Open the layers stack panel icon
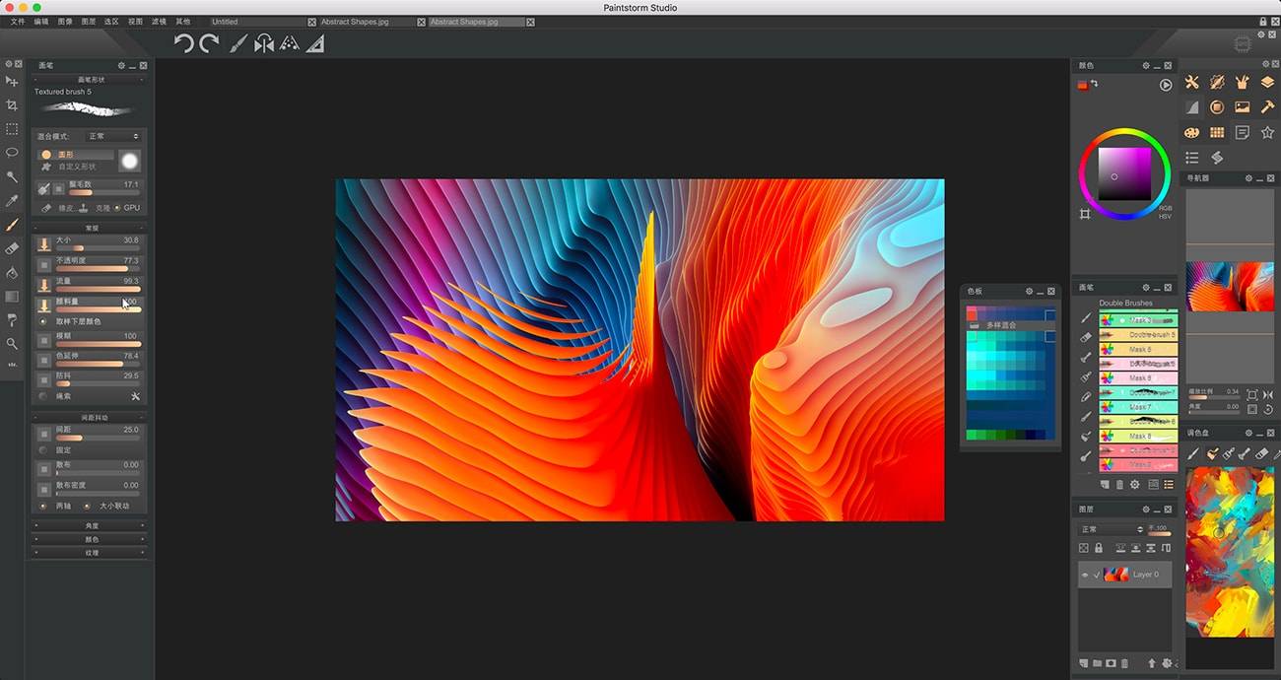Screen dimensions: 1281x680 coord(1267,83)
